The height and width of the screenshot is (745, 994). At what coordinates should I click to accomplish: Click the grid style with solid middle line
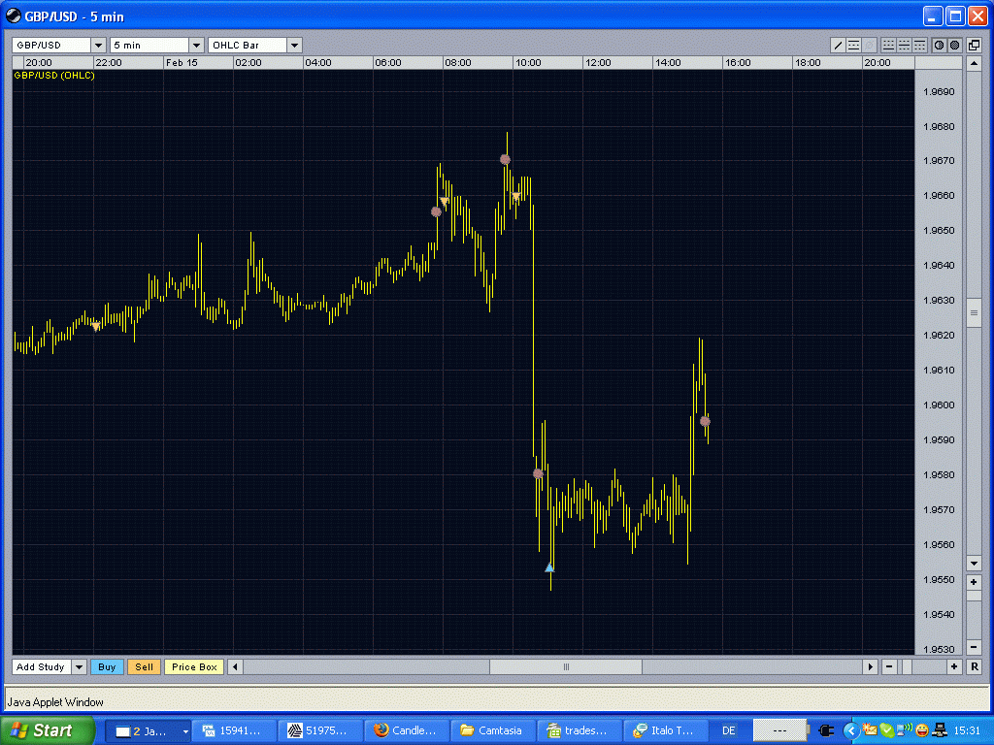[x=904, y=45]
